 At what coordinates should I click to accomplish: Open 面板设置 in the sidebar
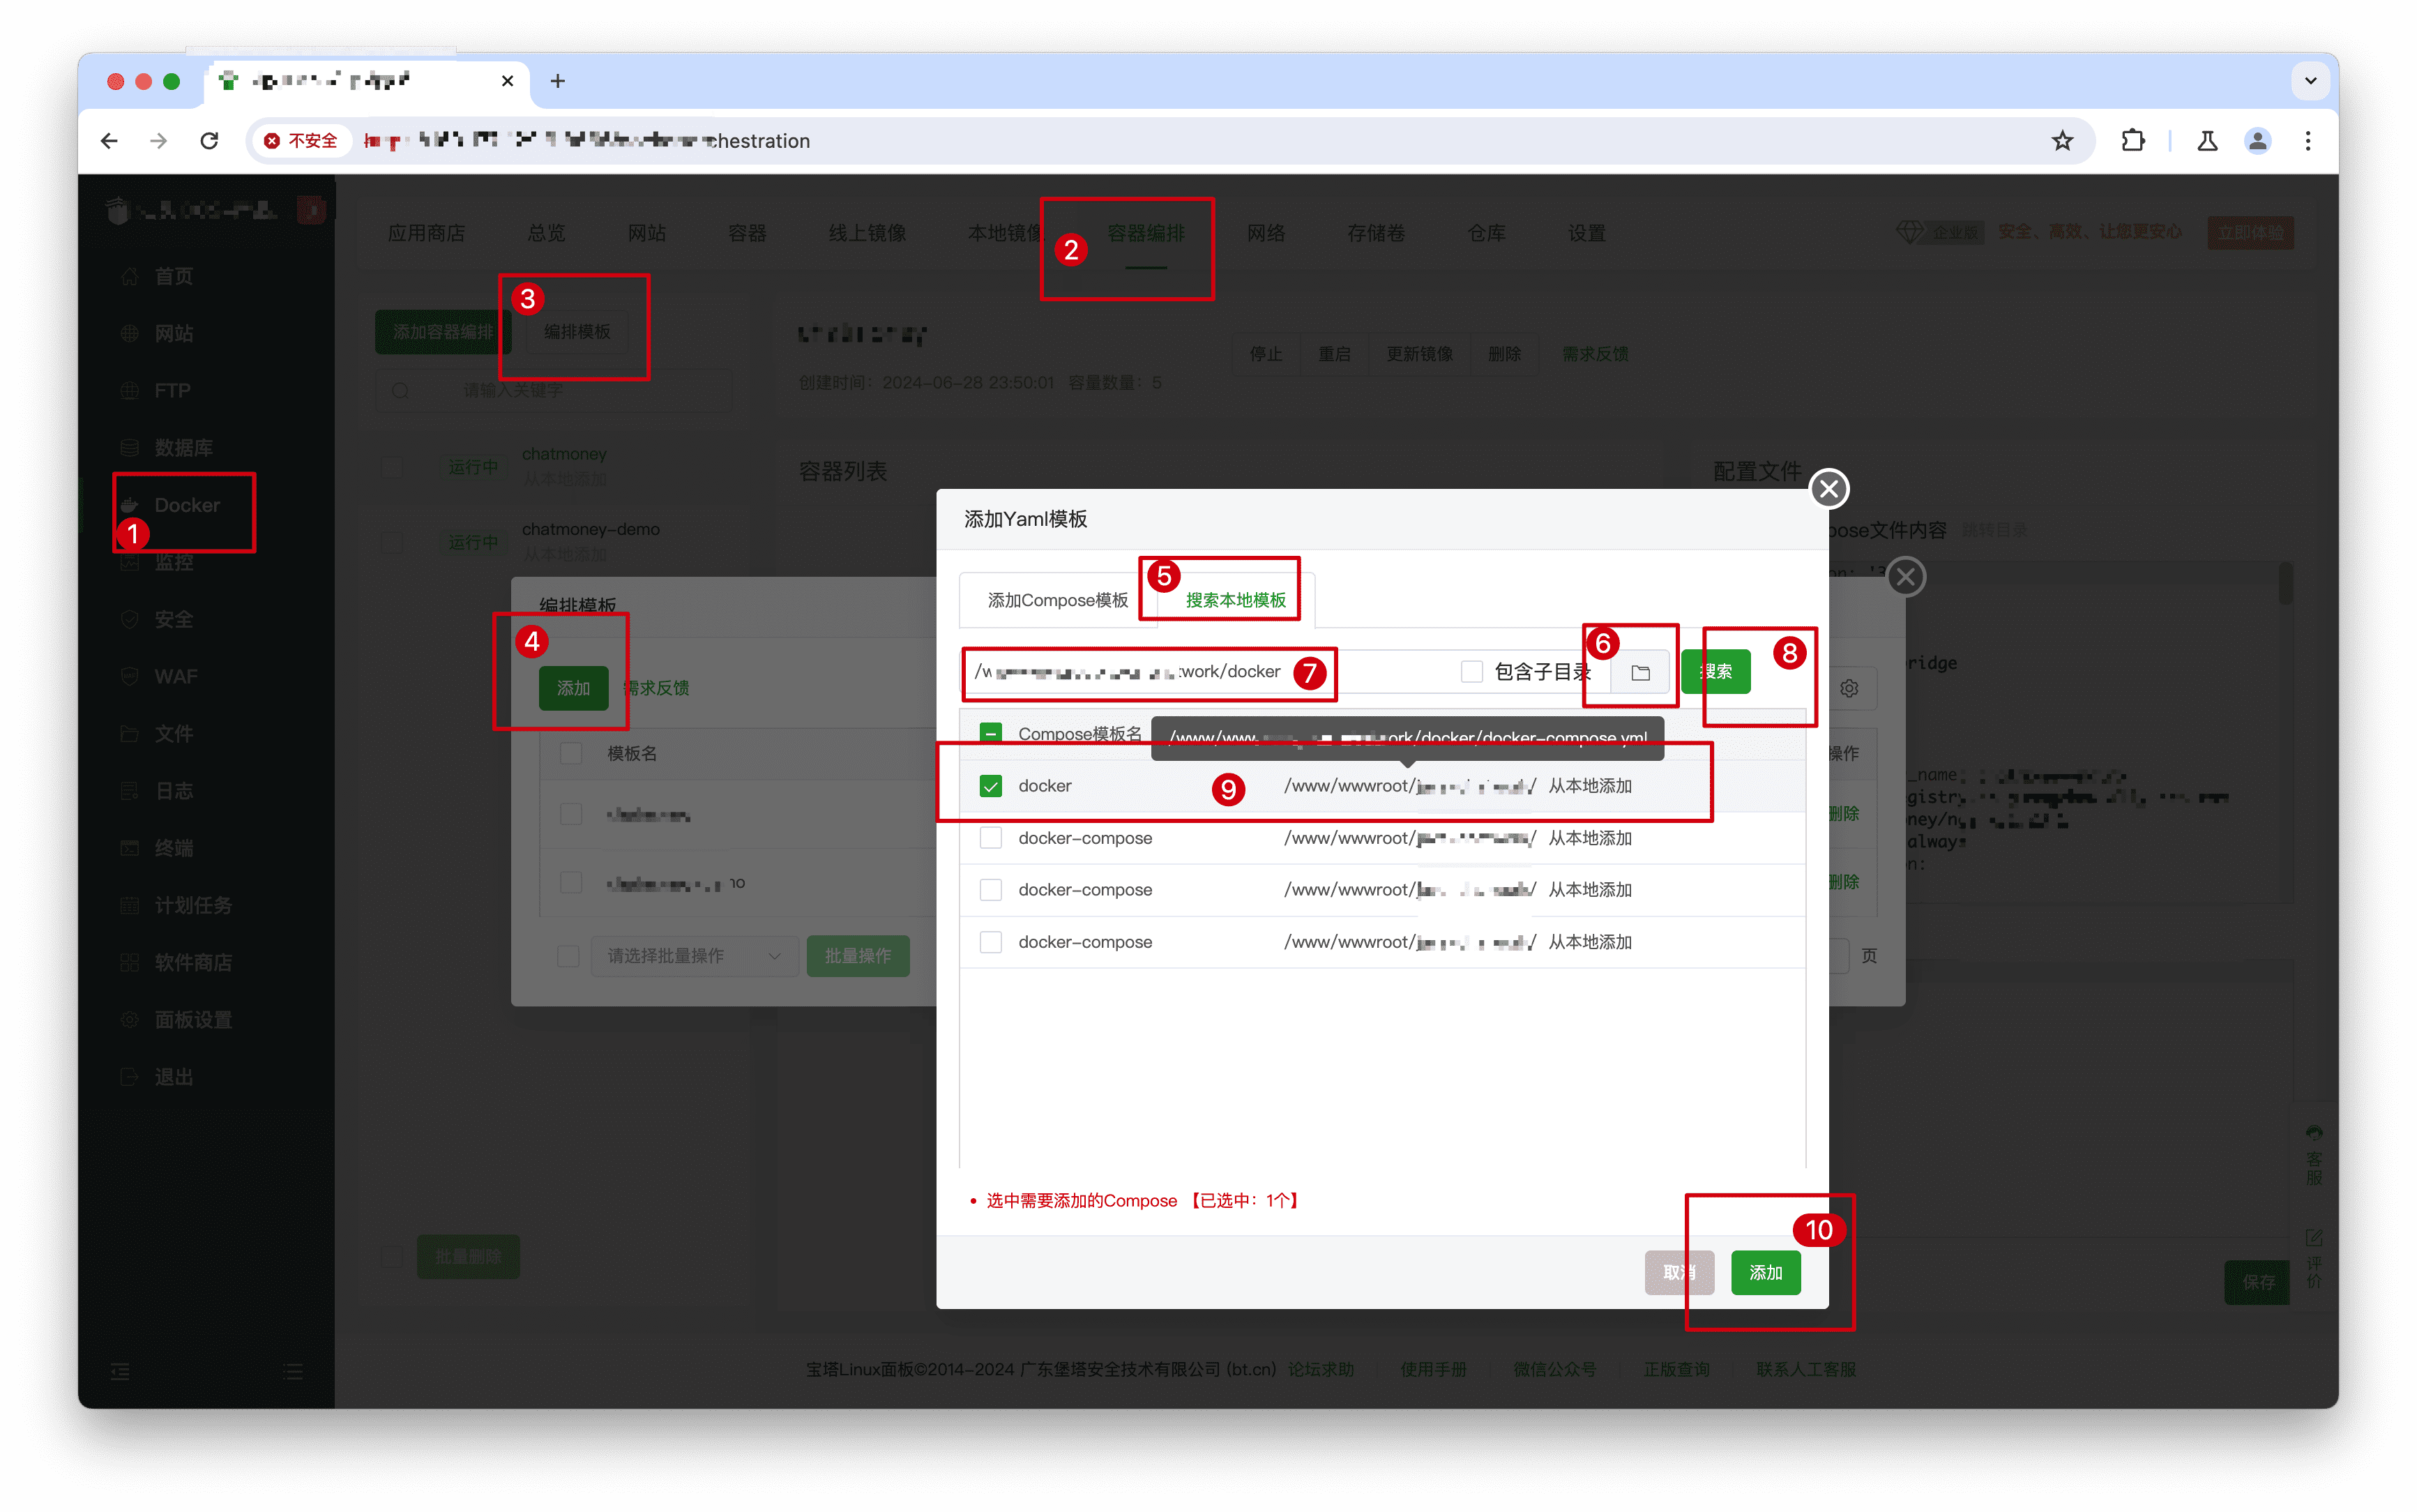pyautogui.click(x=192, y=1019)
